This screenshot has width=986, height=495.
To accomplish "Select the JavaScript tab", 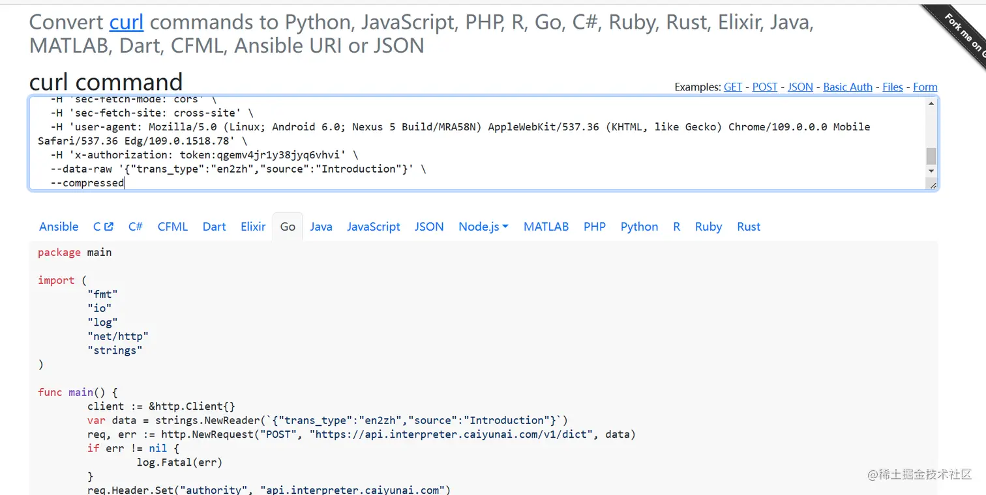I will point(374,227).
